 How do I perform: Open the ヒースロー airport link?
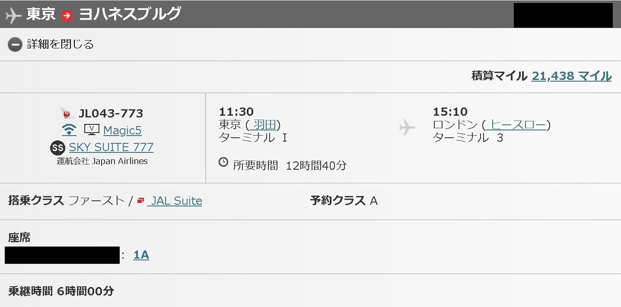pyautogui.click(x=516, y=125)
